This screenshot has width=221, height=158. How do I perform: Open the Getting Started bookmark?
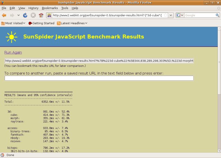coord(41,23)
